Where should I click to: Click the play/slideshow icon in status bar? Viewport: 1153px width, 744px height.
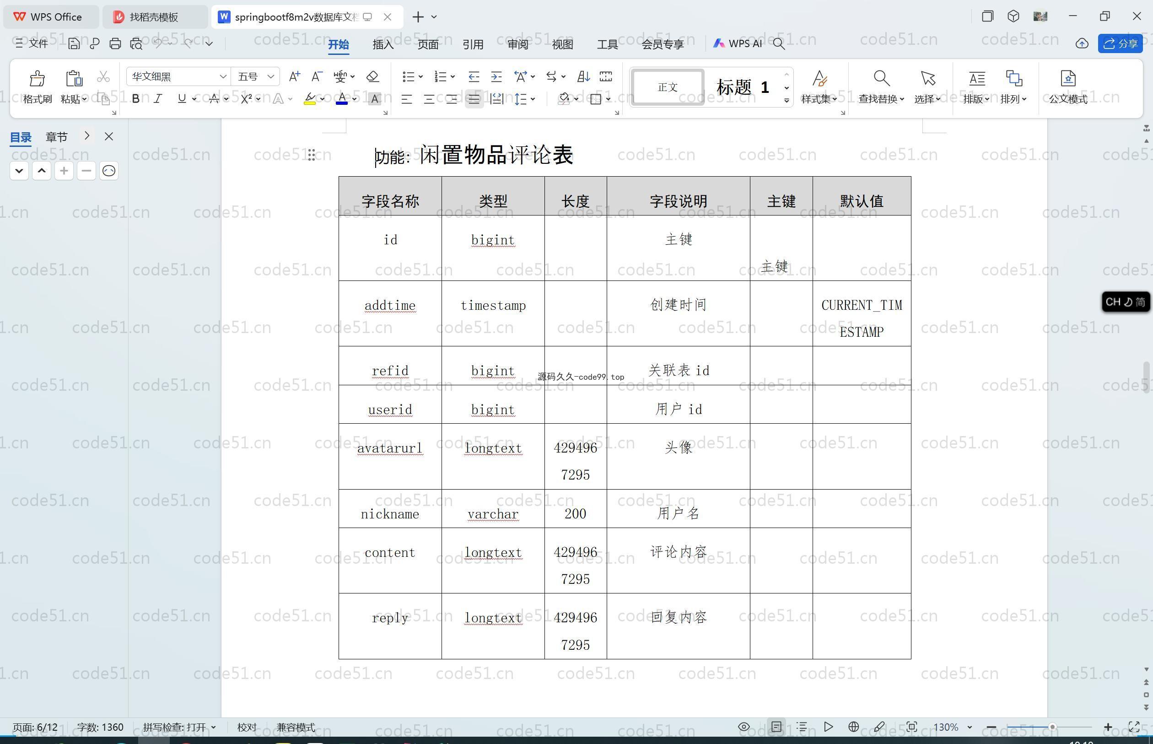coord(828,727)
